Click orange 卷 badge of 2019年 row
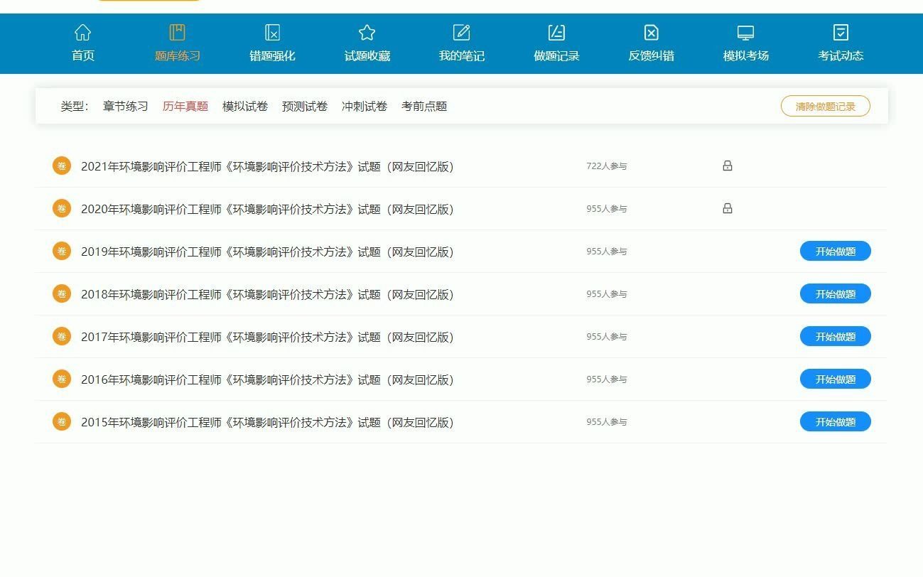 (62, 251)
